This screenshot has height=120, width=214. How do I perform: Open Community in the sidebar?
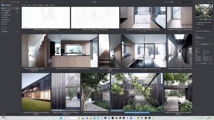click(10, 20)
